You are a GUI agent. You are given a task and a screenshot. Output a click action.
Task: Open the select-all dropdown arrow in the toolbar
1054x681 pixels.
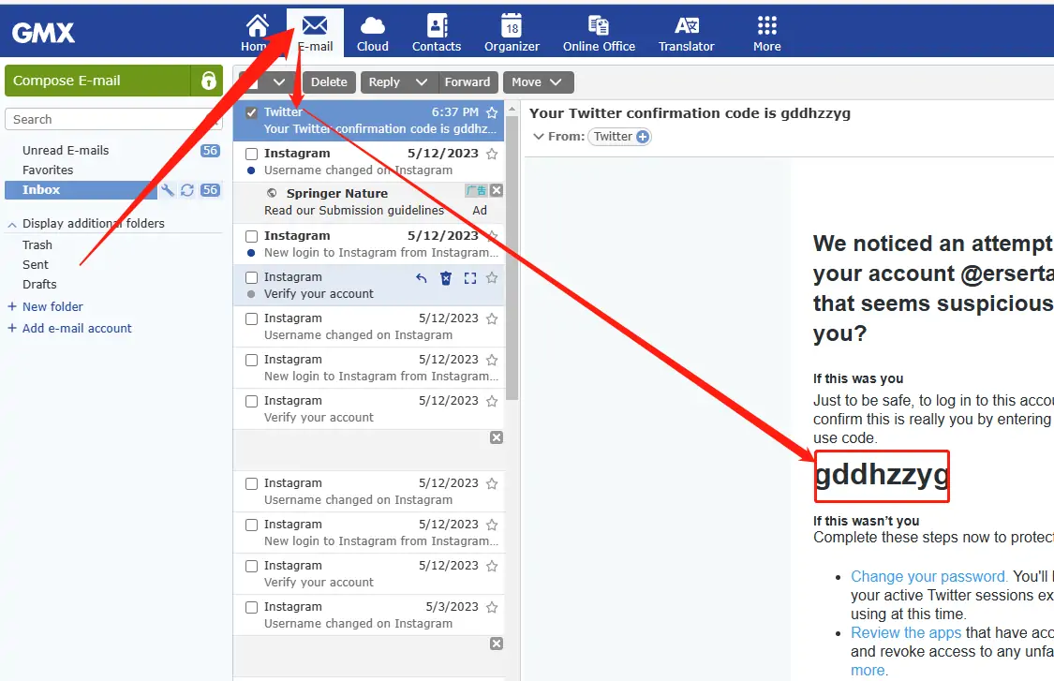pos(279,82)
